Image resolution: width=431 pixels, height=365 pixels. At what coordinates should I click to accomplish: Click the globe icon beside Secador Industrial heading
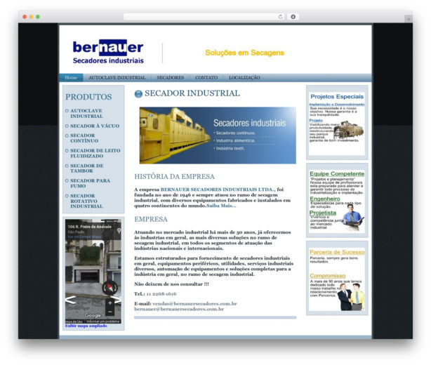point(138,94)
